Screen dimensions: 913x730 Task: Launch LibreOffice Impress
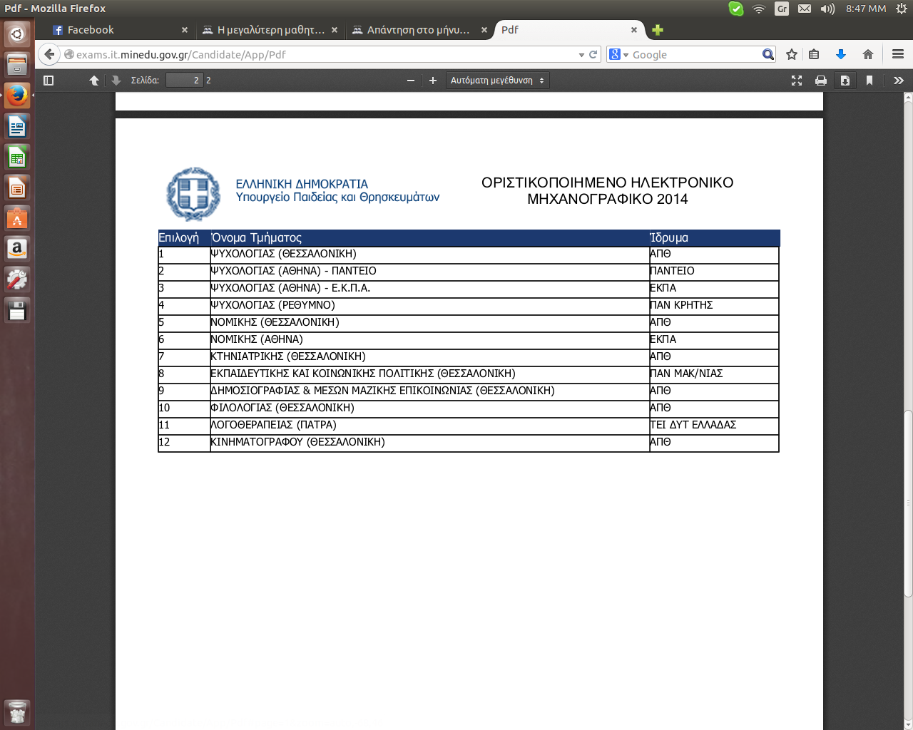[x=17, y=188]
